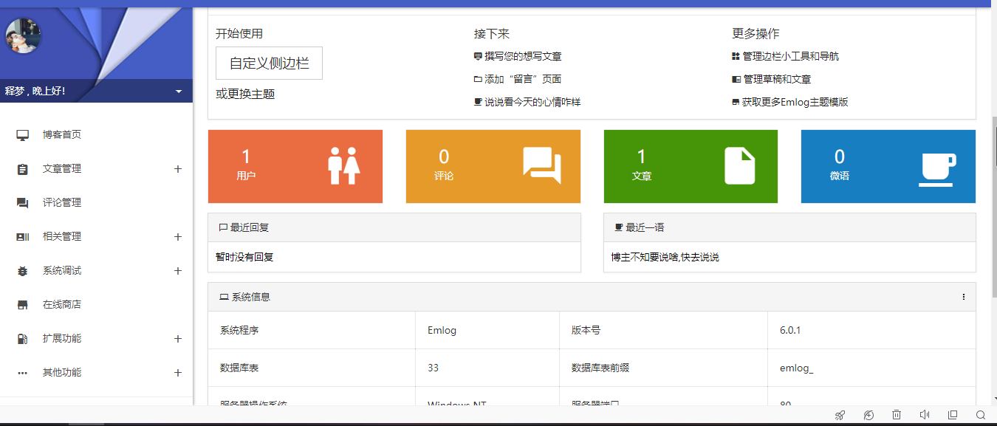
Task: Click the bug icon beside 系统调试
Action: (23, 271)
